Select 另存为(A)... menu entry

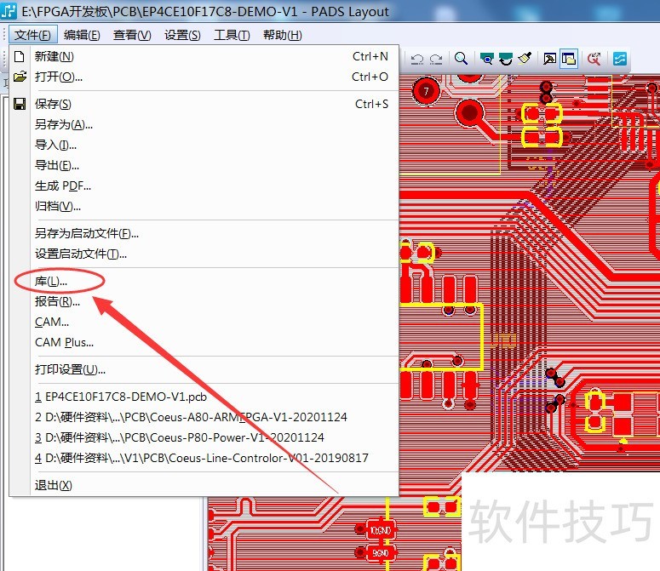pyautogui.click(x=204, y=124)
